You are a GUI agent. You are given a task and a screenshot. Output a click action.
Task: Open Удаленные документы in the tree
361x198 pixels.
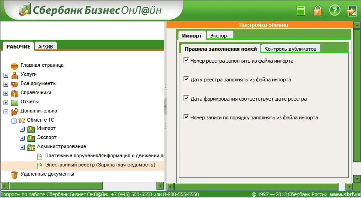pos(47,174)
